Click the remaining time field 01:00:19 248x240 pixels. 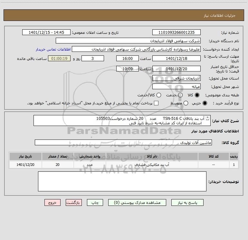click(x=59, y=58)
